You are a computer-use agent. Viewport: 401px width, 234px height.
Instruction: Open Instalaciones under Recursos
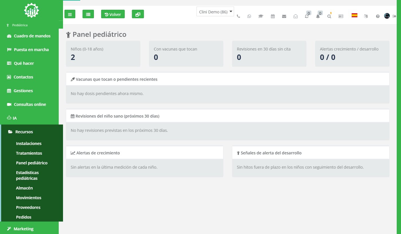point(29,144)
